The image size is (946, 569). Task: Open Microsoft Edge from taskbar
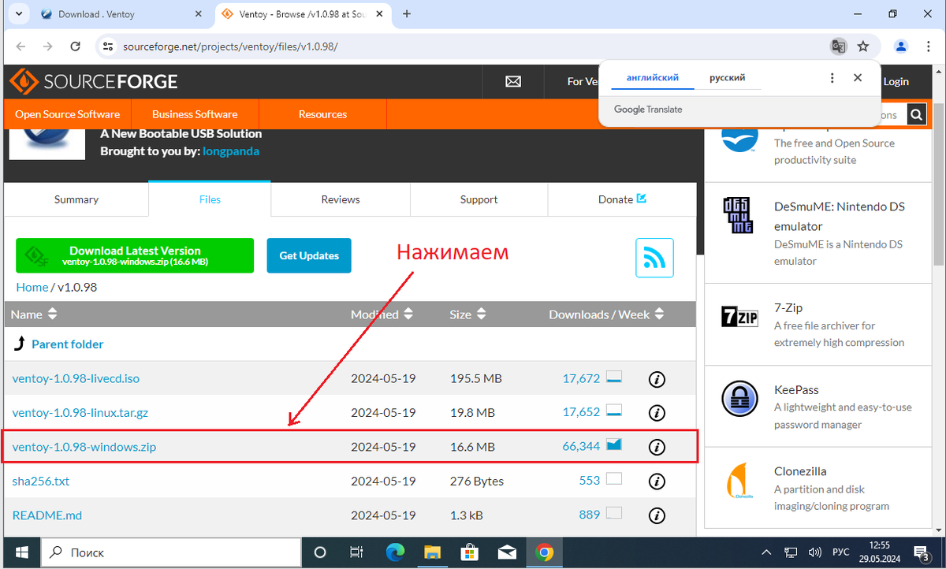(x=395, y=552)
